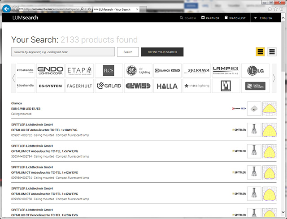Open the browser favorites star icon
Viewport: 287px width, 219px height.
click(x=275, y=9)
